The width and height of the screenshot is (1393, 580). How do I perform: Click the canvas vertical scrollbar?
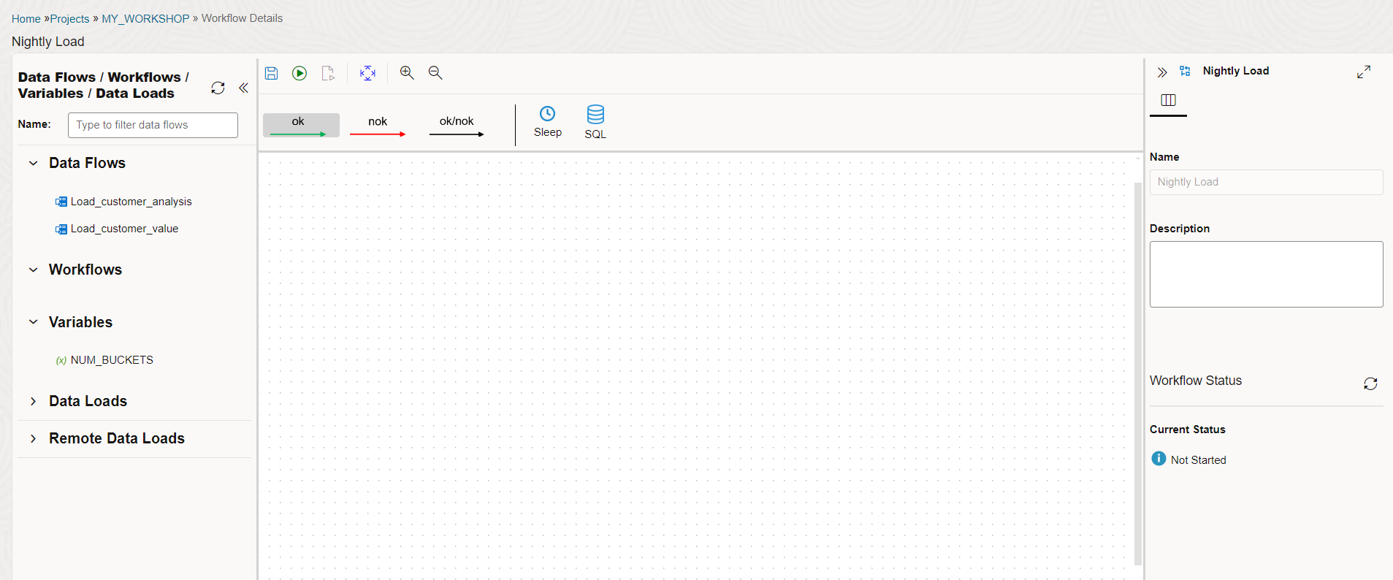tap(1137, 373)
